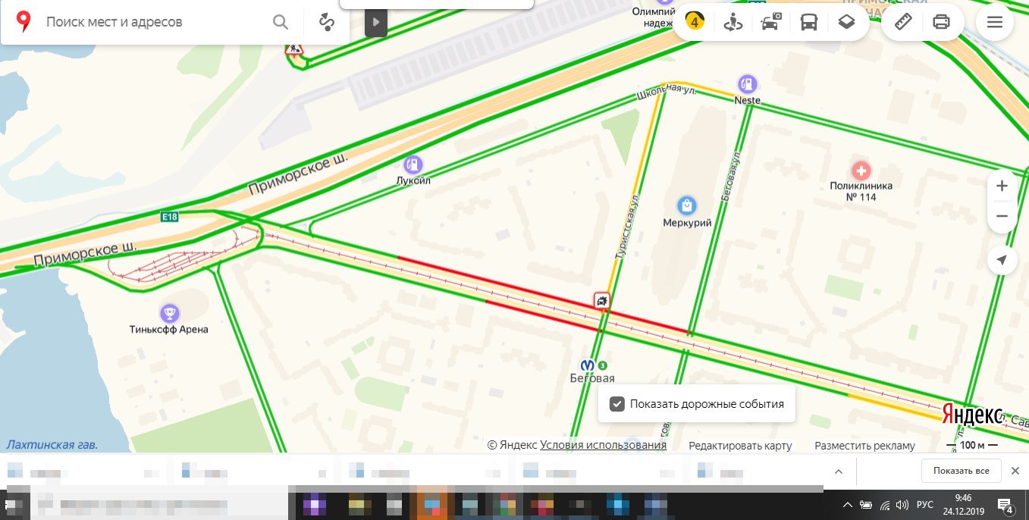Click Показать все button
The height and width of the screenshot is (520, 1029).
coord(962,471)
